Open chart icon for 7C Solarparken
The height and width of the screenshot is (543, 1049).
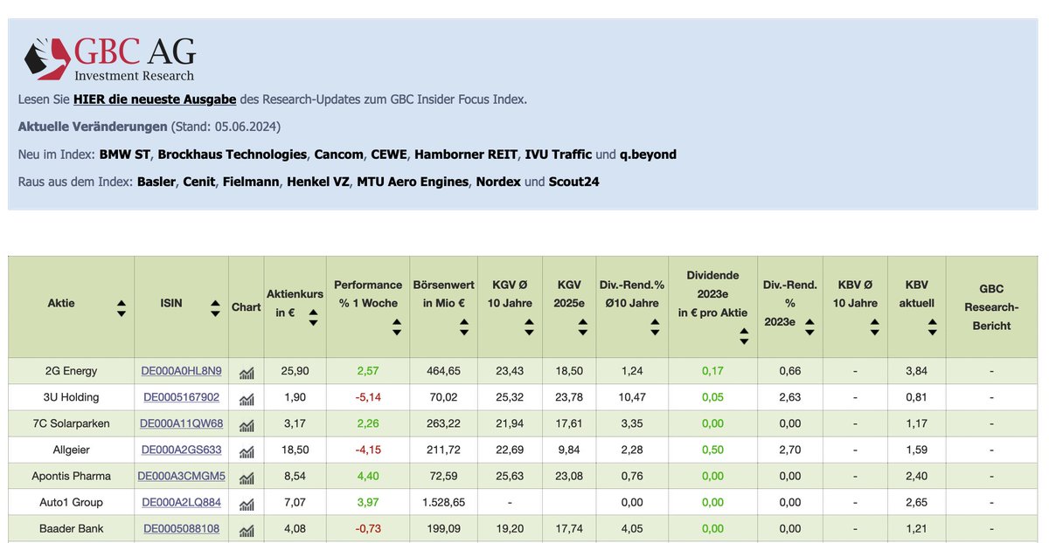(247, 425)
